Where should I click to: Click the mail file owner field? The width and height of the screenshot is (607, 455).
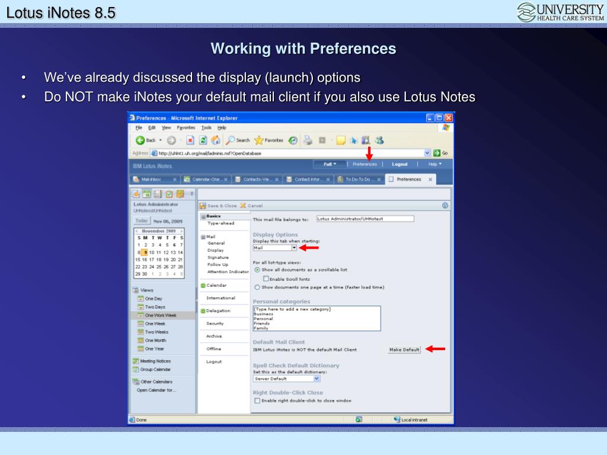click(x=365, y=219)
